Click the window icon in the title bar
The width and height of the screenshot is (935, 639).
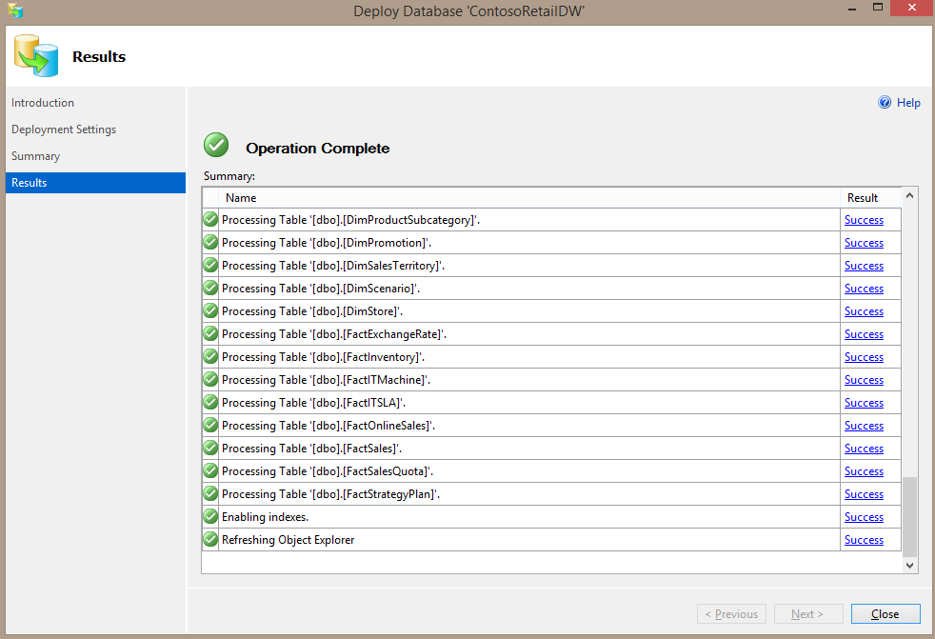(15, 10)
